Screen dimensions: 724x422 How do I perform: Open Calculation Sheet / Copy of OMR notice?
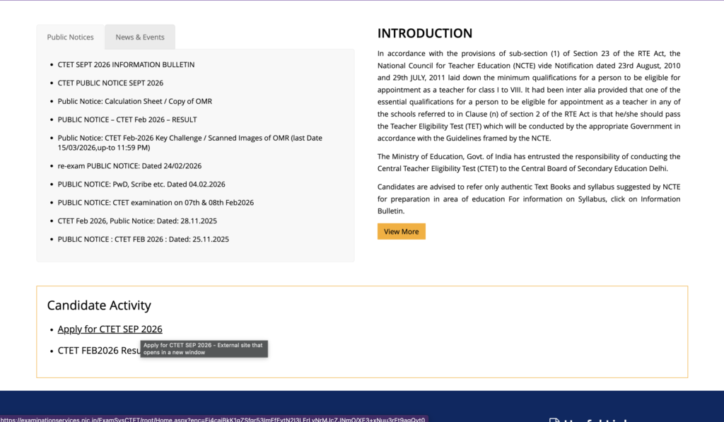[135, 101]
